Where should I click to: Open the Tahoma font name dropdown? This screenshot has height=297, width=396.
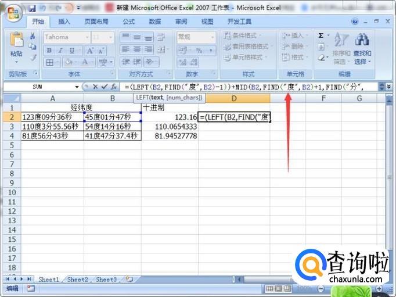coord(87,37)
